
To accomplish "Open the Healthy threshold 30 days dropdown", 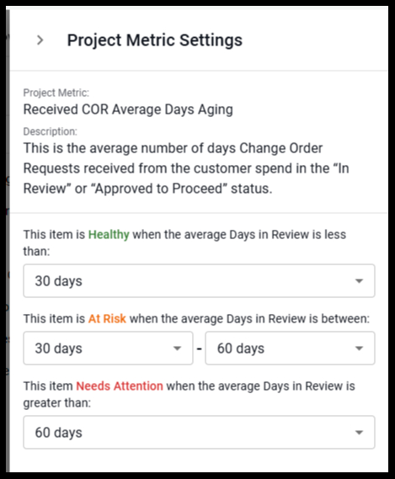I will (199, 280).
